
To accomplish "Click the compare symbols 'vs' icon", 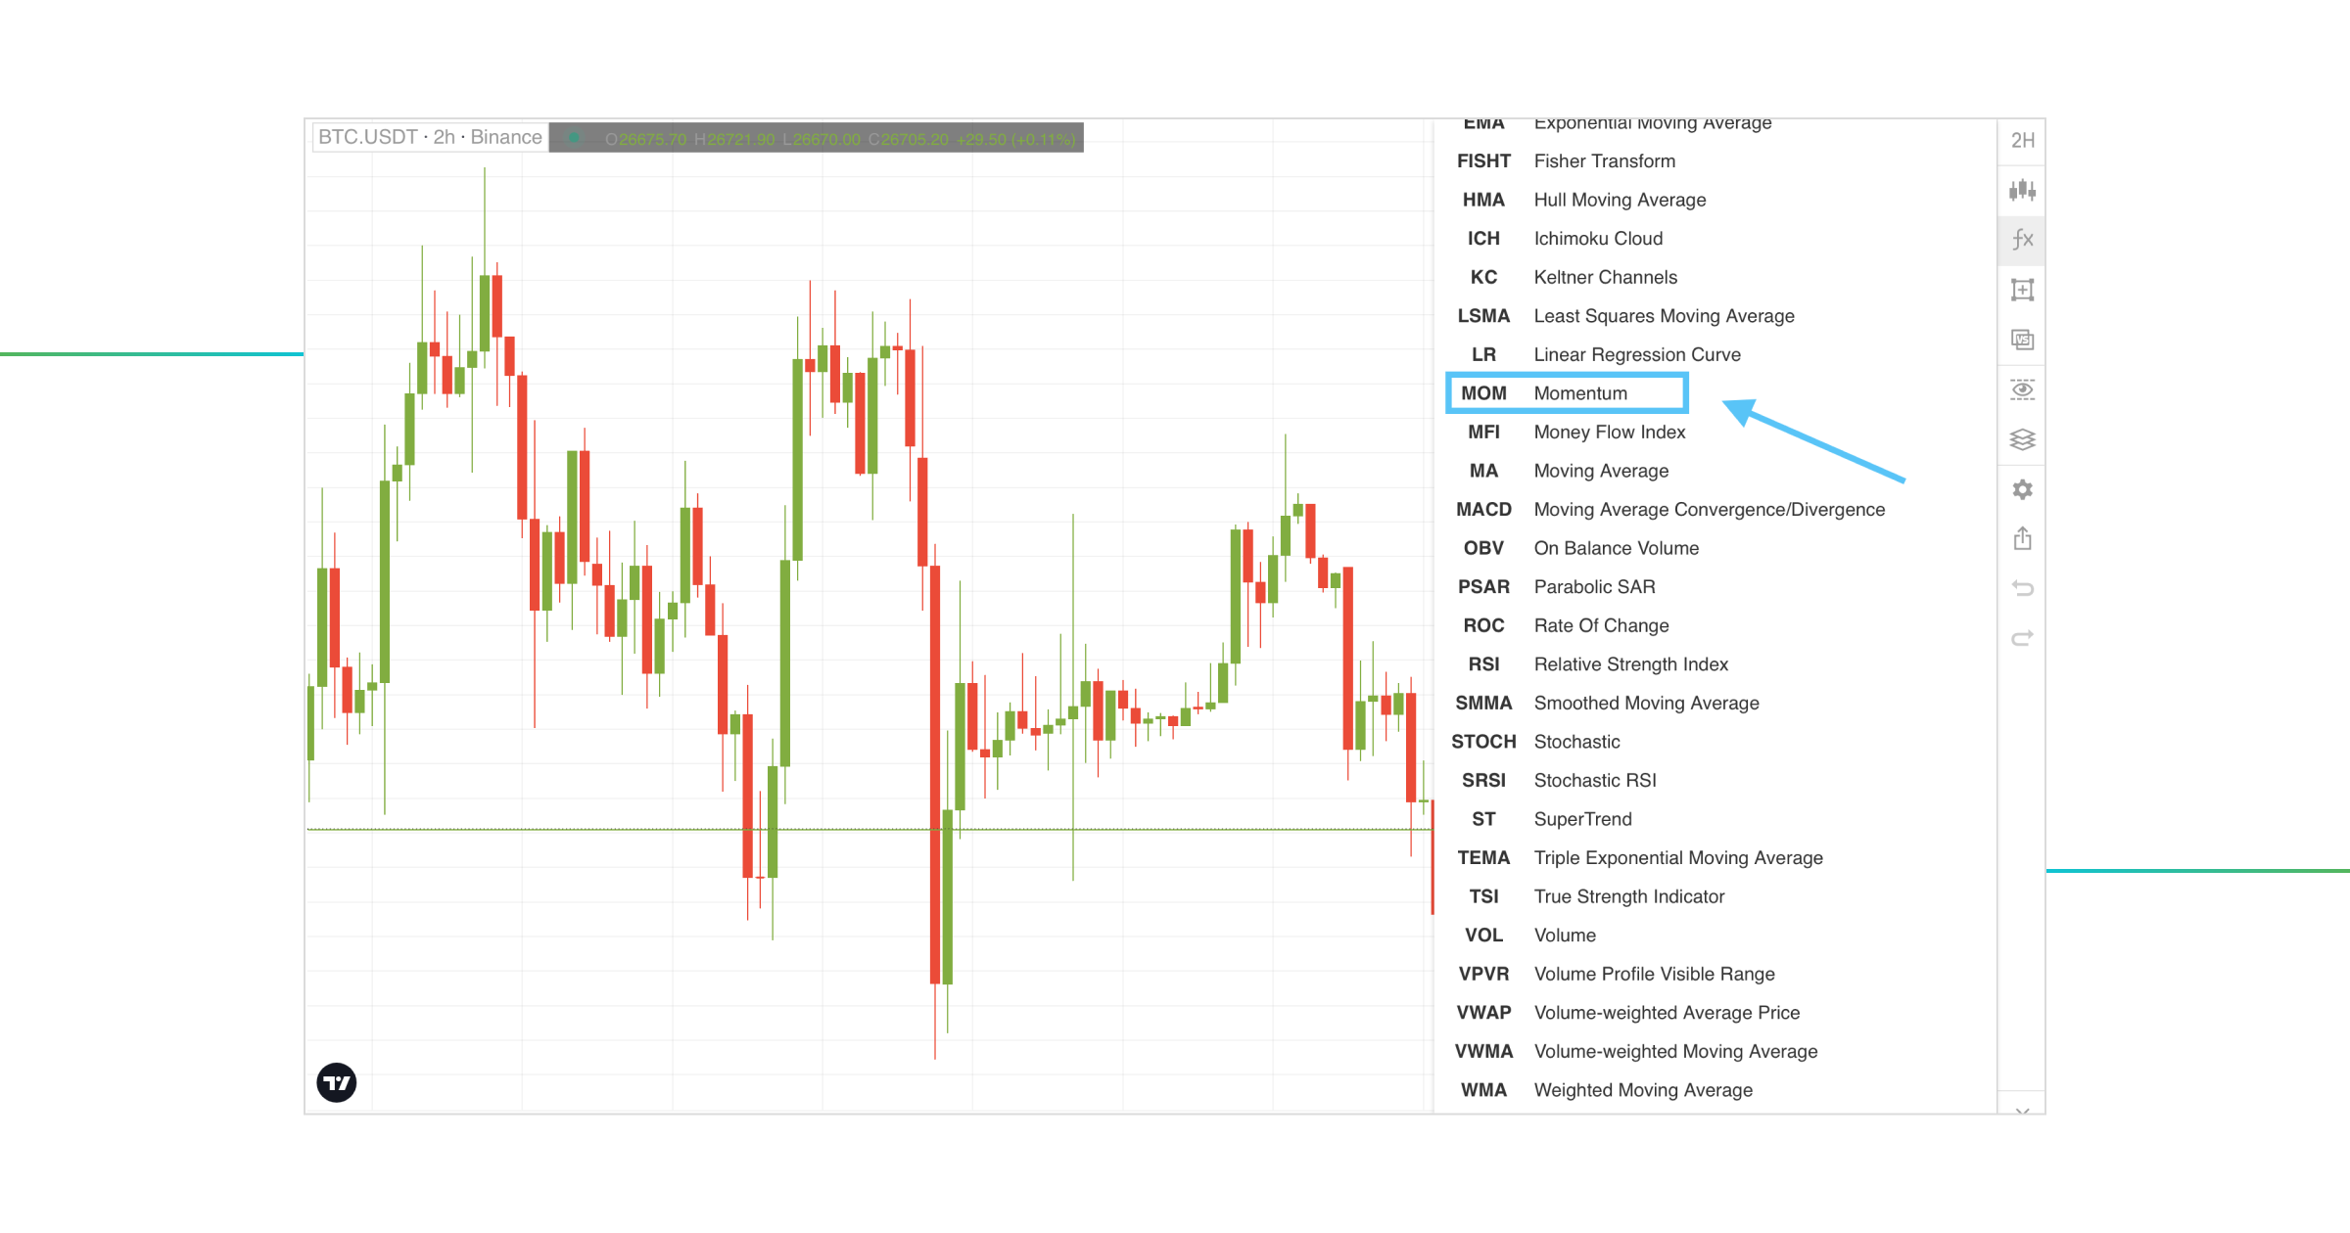I will [x=2022, y=340].
